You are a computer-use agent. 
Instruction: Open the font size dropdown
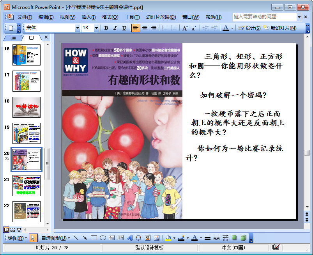(96, 28)
